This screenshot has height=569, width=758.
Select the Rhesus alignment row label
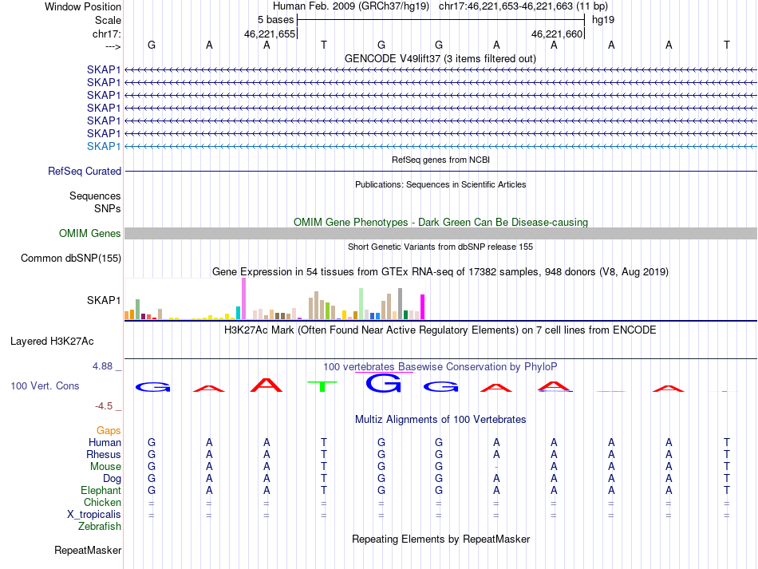pos(104,454)
